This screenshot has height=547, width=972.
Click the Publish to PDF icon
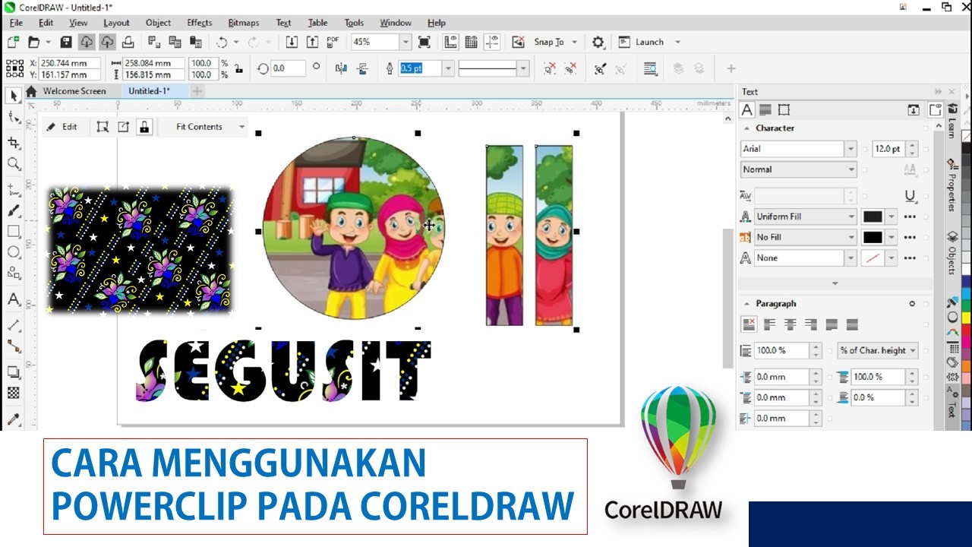tap(333, 42)
